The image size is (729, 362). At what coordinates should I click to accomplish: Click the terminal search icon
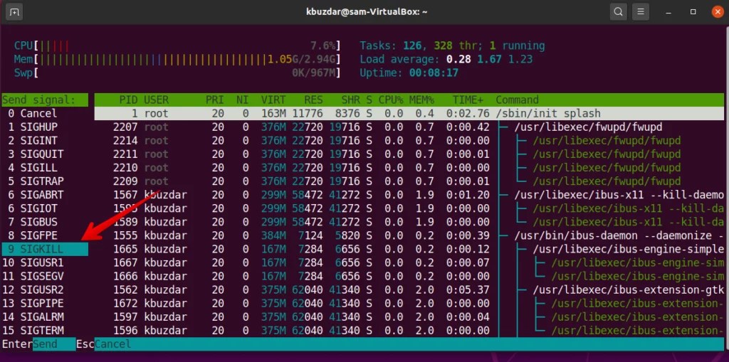tap(618, 12)
